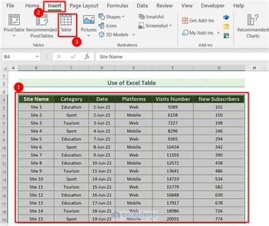Insert 3D Models
The height and width of the screenshot is (226, 269).
[114, 35]
